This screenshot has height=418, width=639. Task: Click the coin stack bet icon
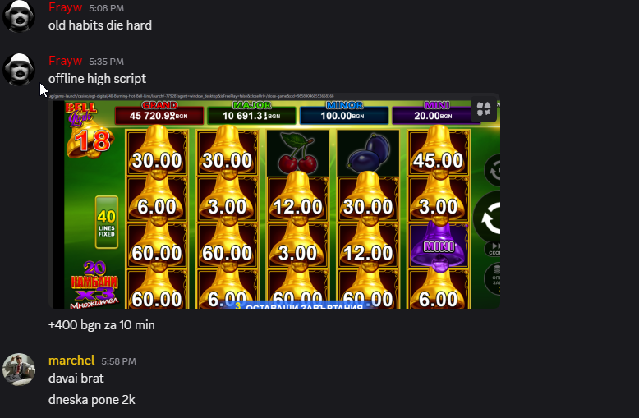tap(493, 278)
